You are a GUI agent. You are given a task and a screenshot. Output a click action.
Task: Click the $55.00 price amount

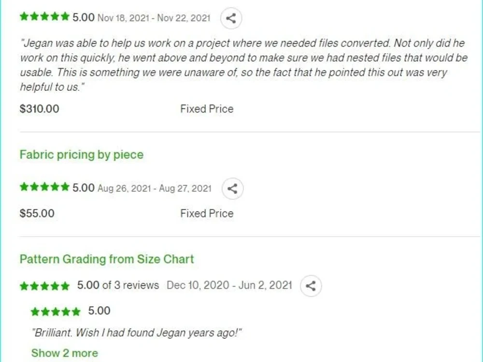click(x=37, y=213)
